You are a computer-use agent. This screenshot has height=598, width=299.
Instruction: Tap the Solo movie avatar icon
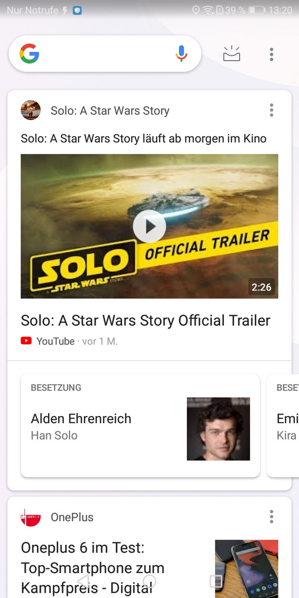click(x=30, y=110)
